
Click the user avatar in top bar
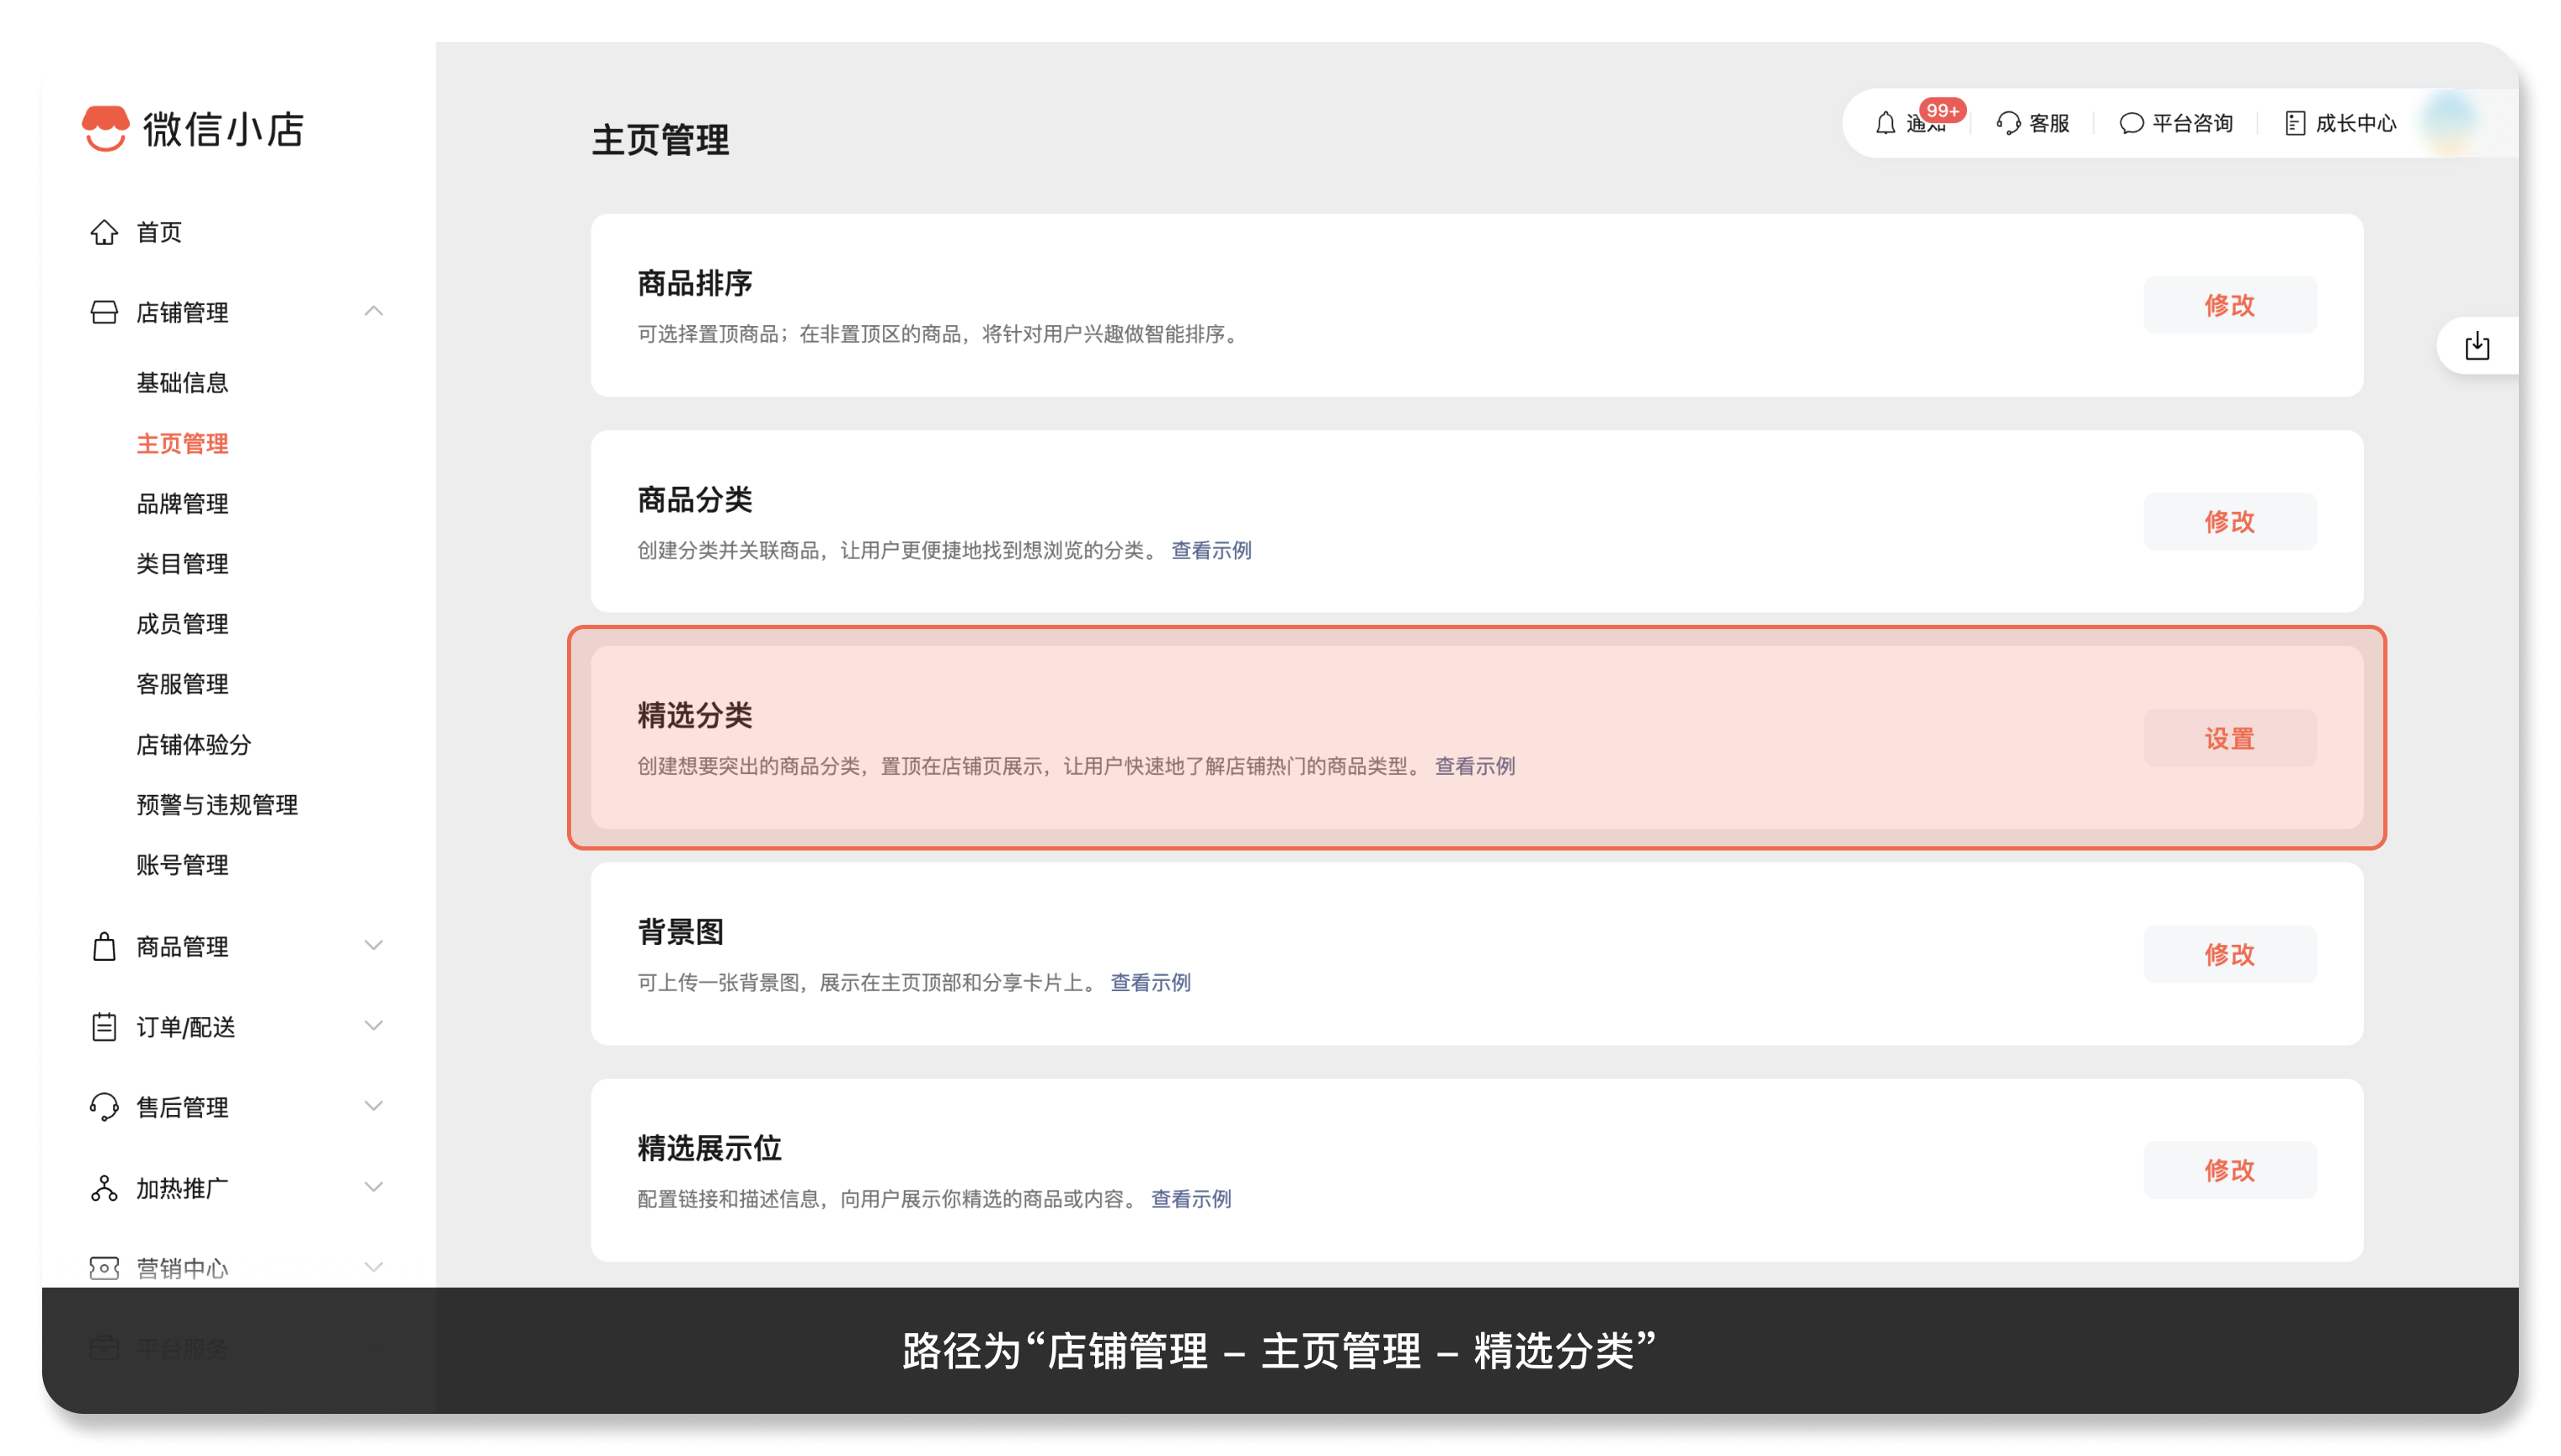2449,123
